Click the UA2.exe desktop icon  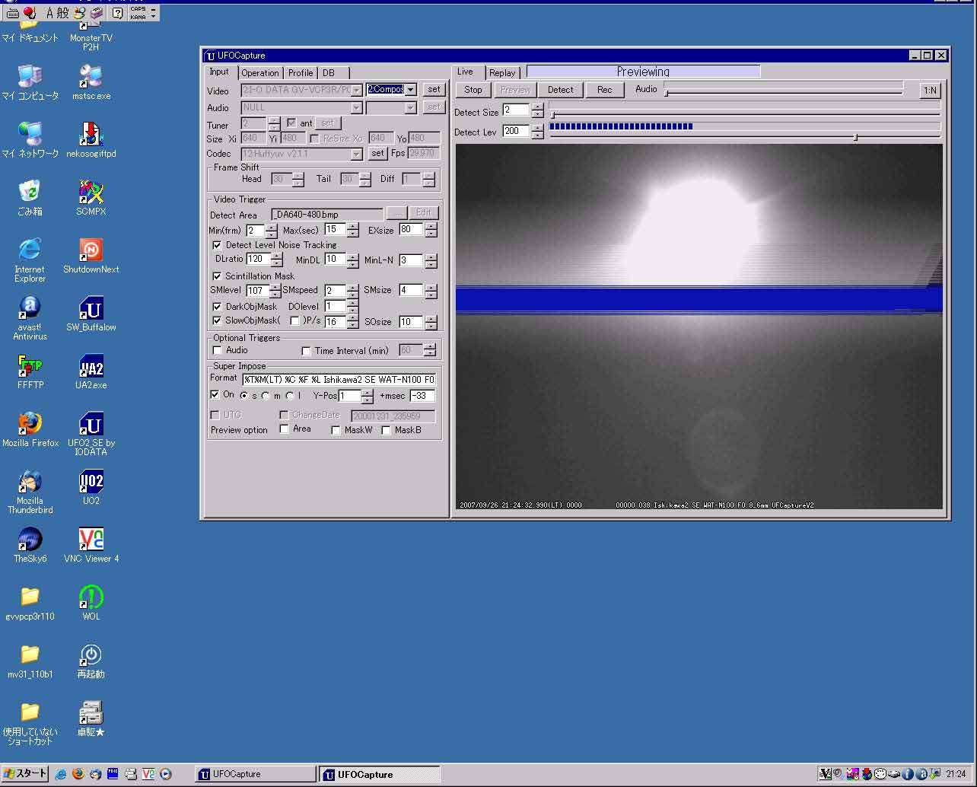pos(91,368)
